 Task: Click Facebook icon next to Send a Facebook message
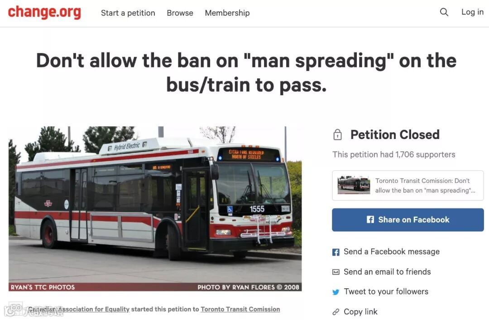[336, 252]
